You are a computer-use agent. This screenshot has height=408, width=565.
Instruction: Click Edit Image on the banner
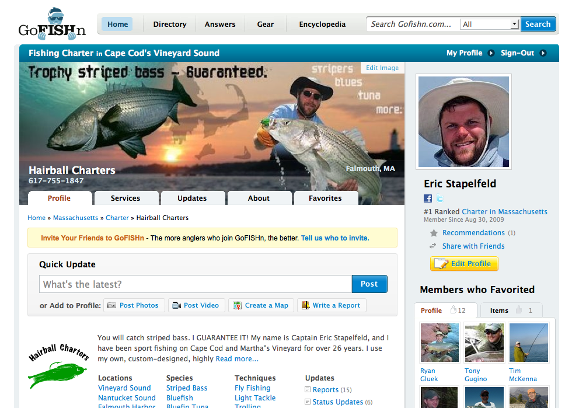[382, 68]
